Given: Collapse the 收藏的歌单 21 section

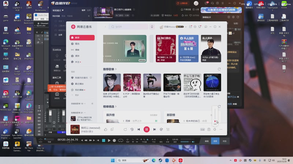Looking at the screenshot, I should (x=78, y=113).
